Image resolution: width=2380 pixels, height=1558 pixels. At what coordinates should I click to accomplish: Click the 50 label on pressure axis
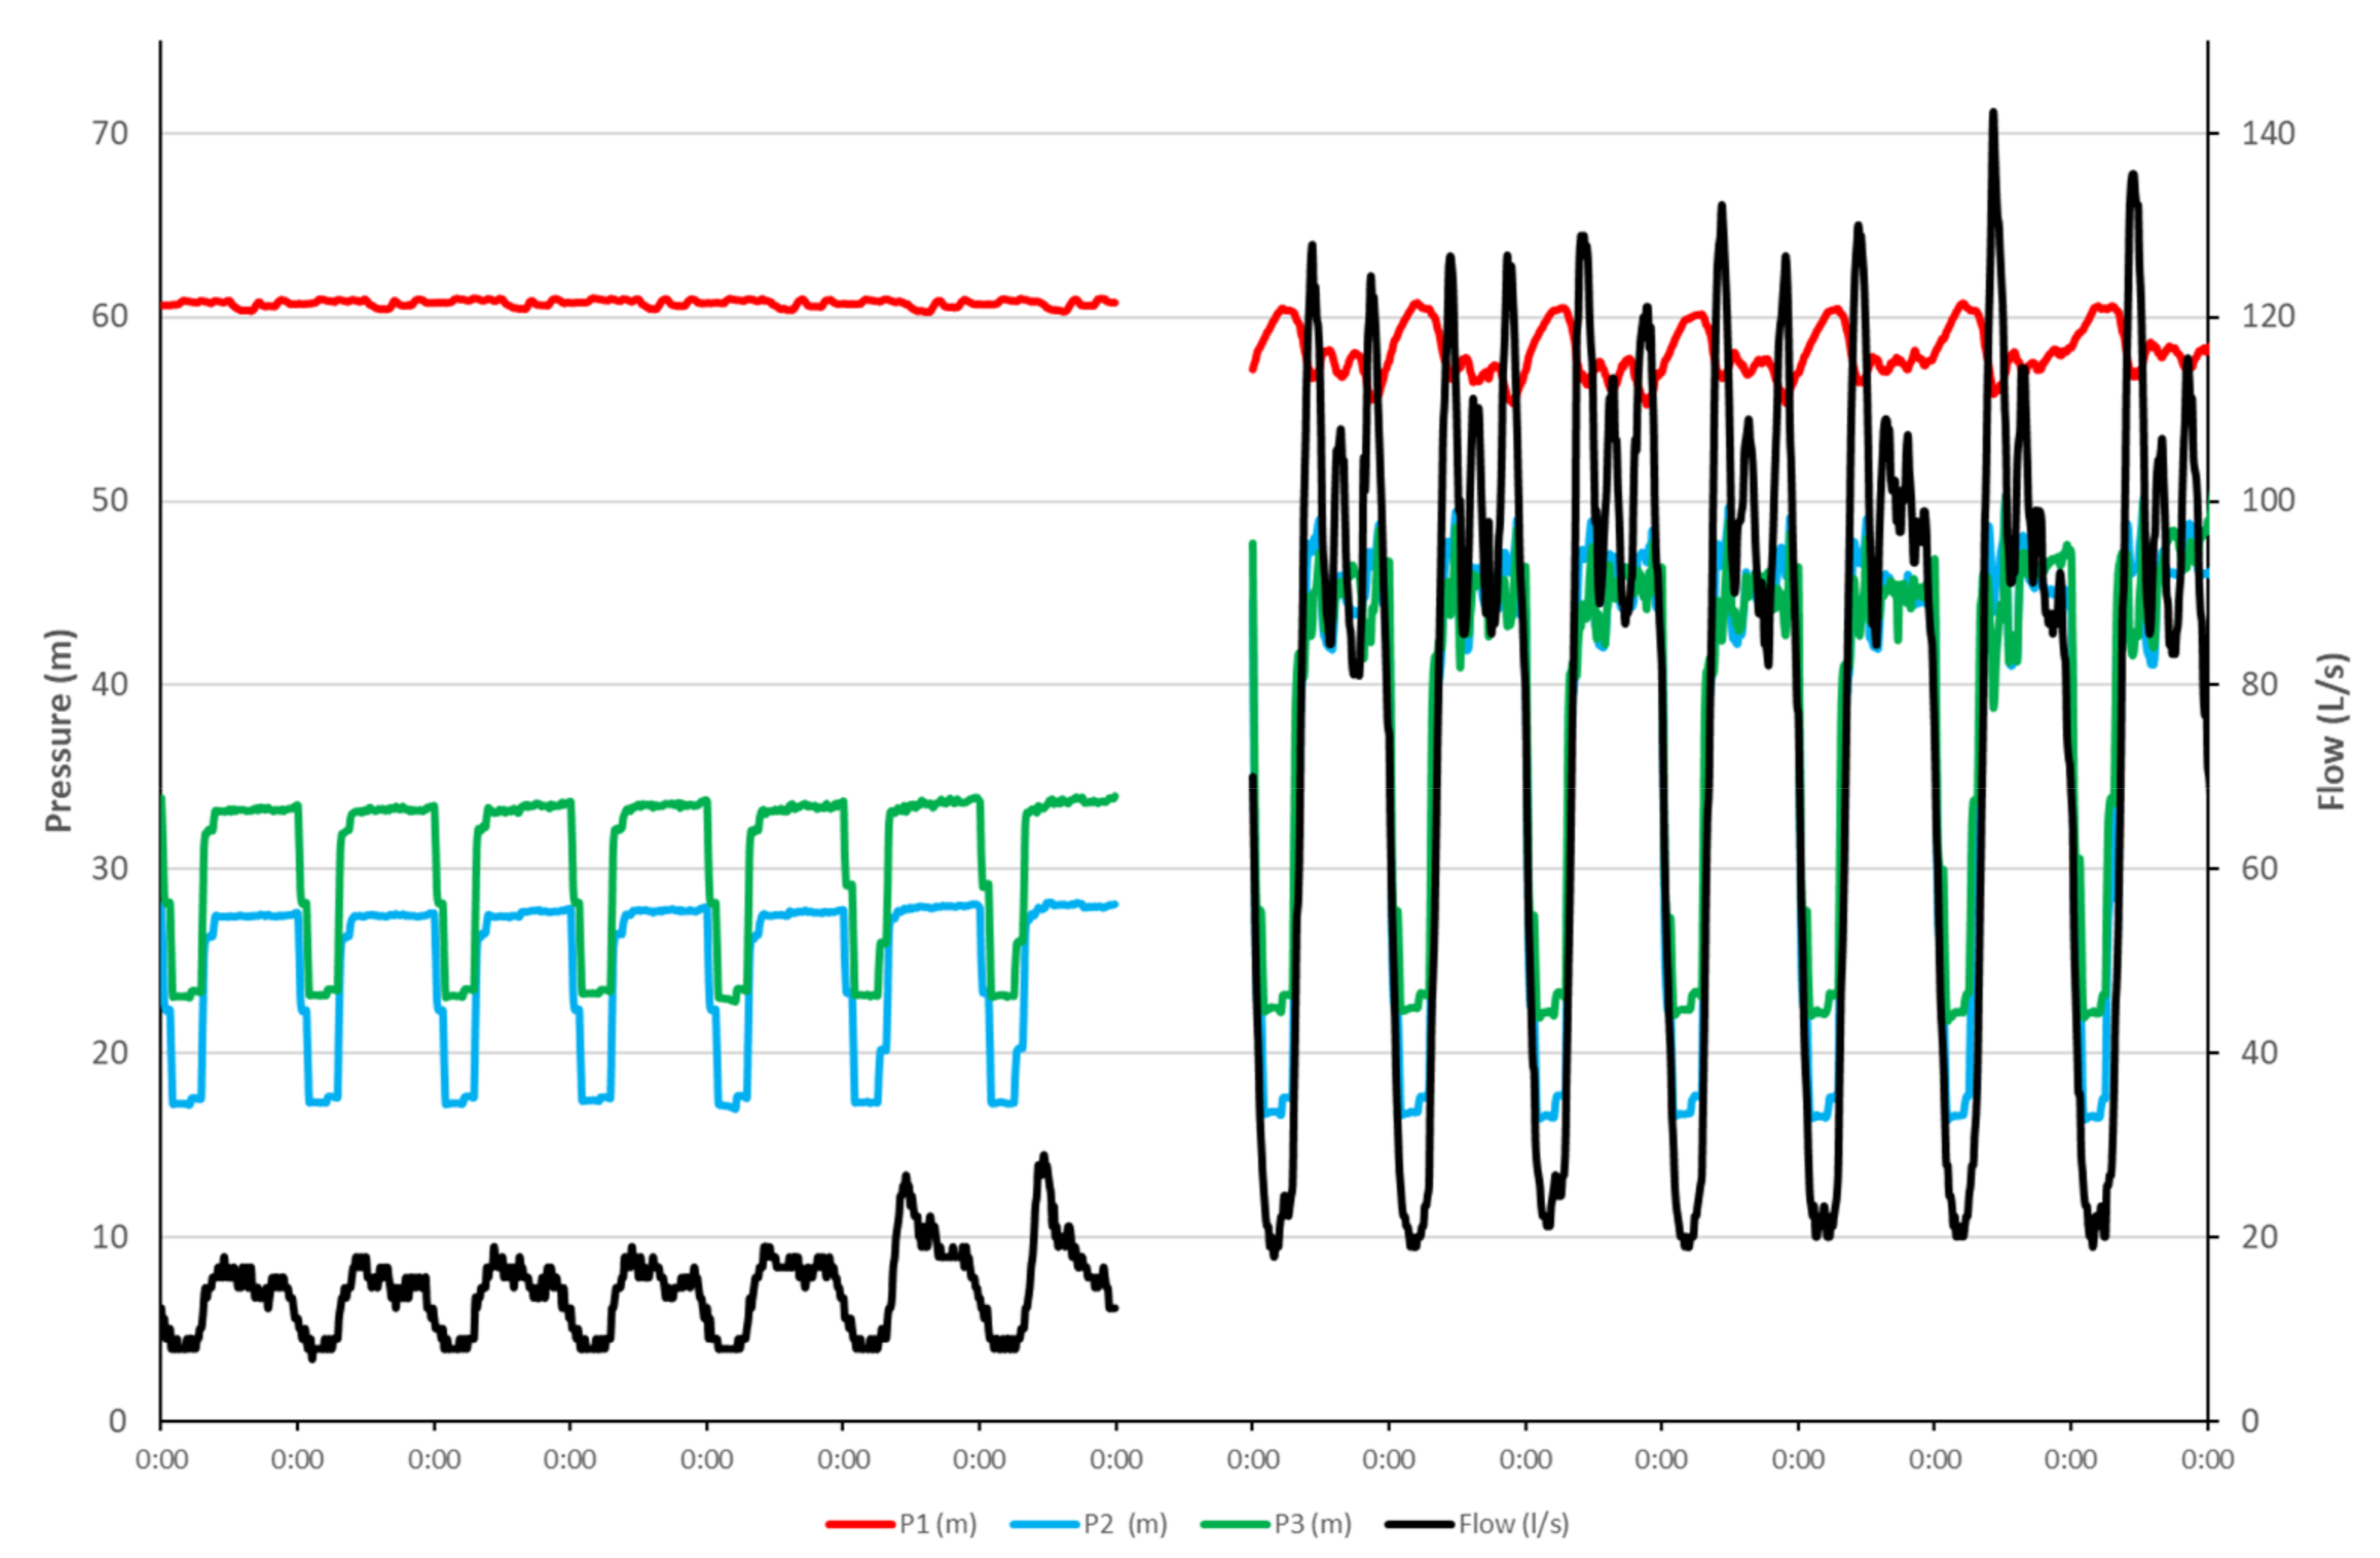(x=110, y=501)
